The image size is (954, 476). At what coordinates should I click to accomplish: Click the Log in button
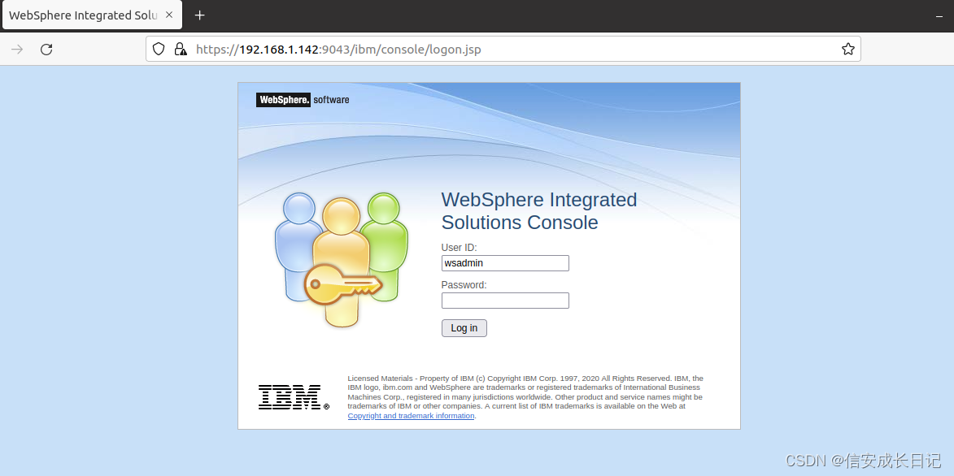coord(464,328)
